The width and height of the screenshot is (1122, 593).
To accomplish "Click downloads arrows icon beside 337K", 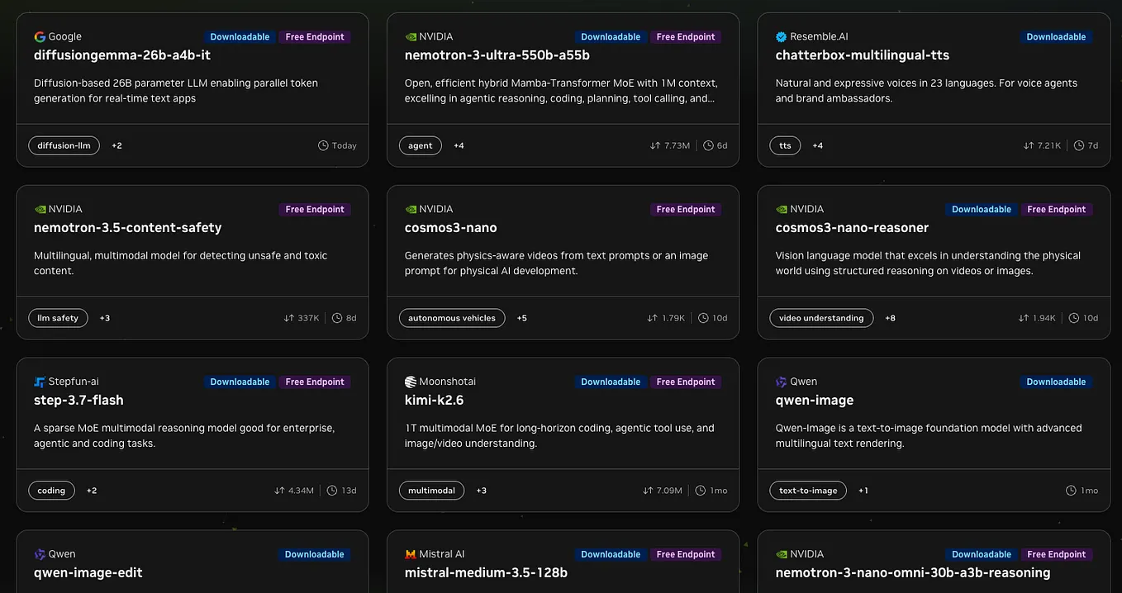I will coord(289,318).
